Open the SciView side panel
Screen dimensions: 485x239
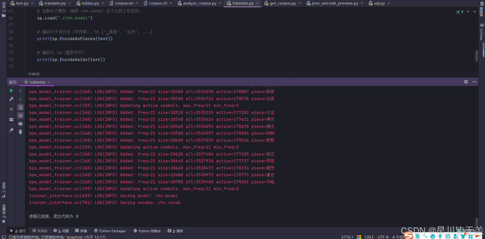482,32
